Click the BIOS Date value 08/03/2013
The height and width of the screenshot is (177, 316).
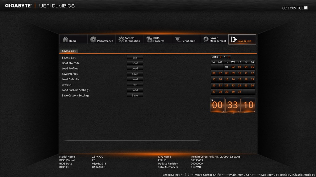point(99,163)
